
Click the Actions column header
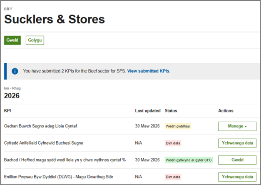[226, 111]
